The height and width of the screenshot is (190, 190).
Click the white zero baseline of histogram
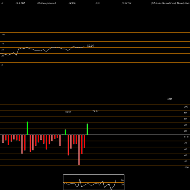pos(95,135)
